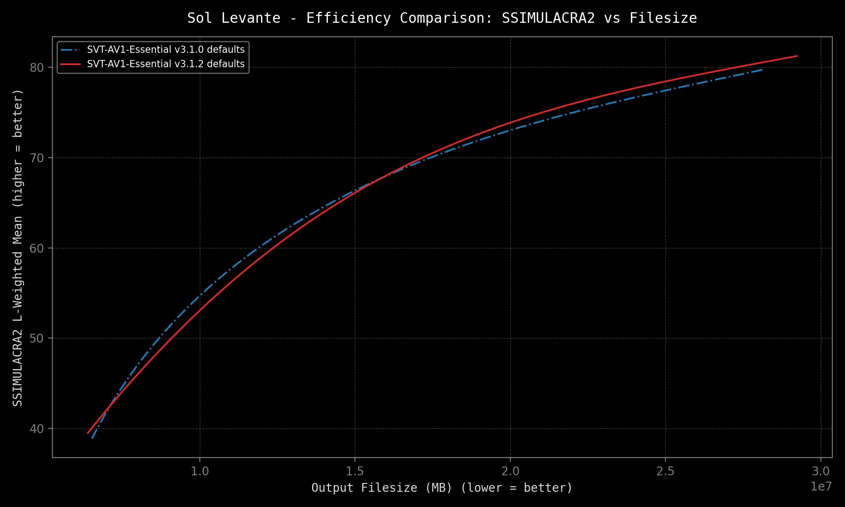The width and height of the screenshot is (845, 507).
Task: Click the chart title text
Action: click(442, 18)
